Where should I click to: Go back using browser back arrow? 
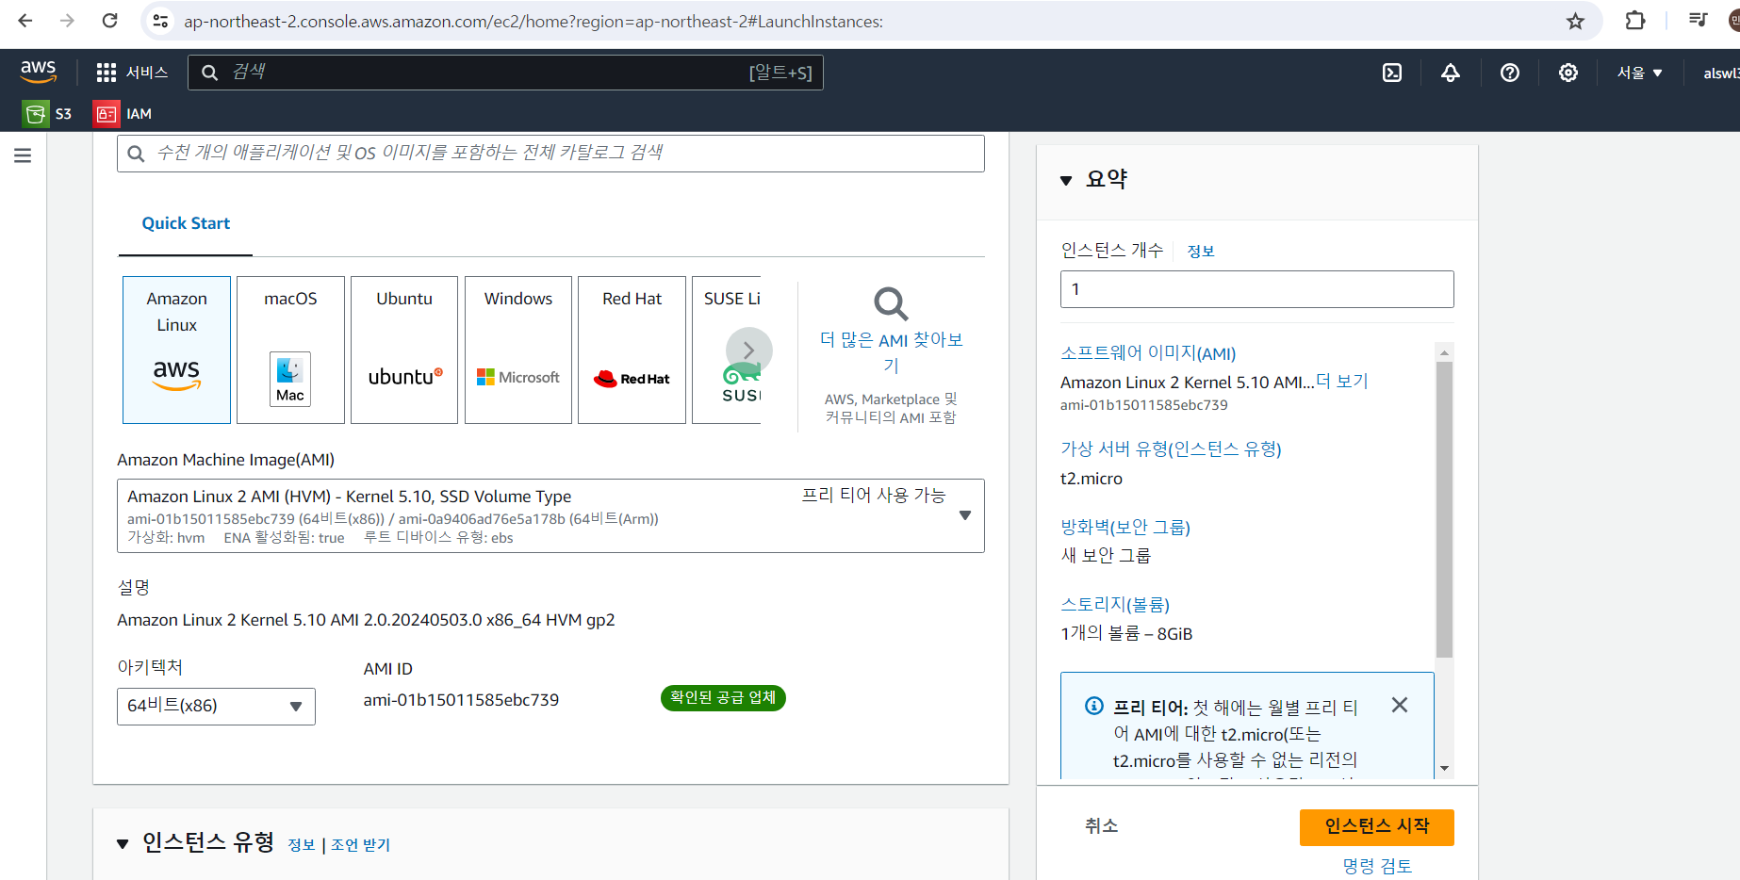point(25,21)
